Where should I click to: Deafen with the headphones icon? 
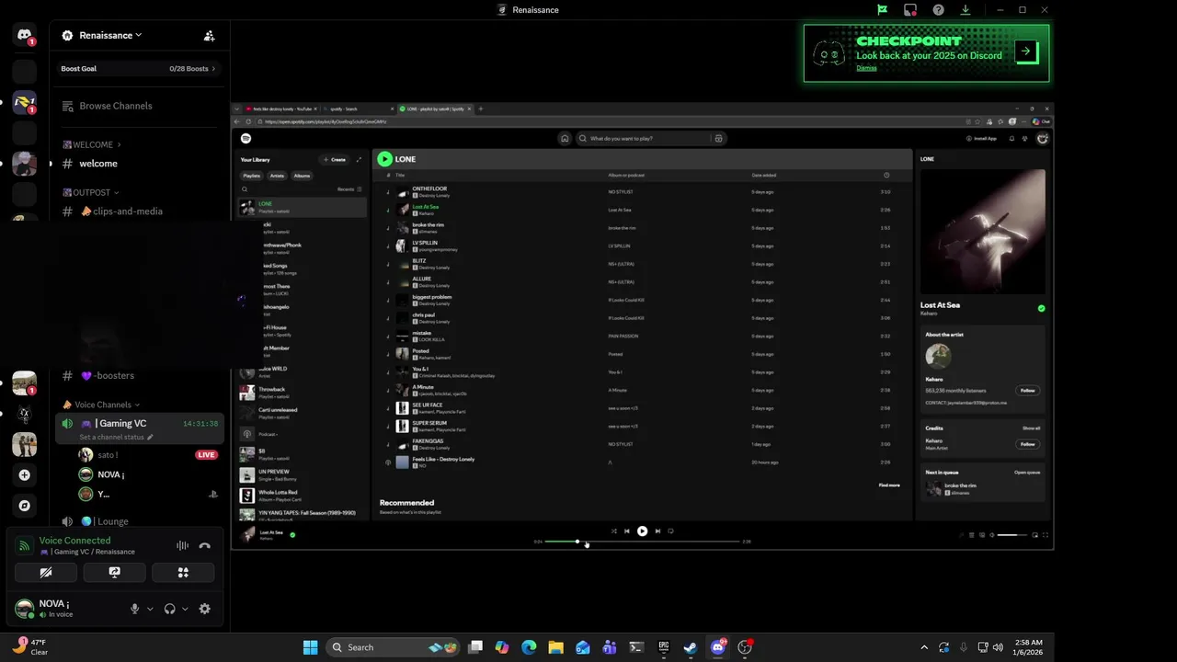pyautogui.click(x=169, y=609)
